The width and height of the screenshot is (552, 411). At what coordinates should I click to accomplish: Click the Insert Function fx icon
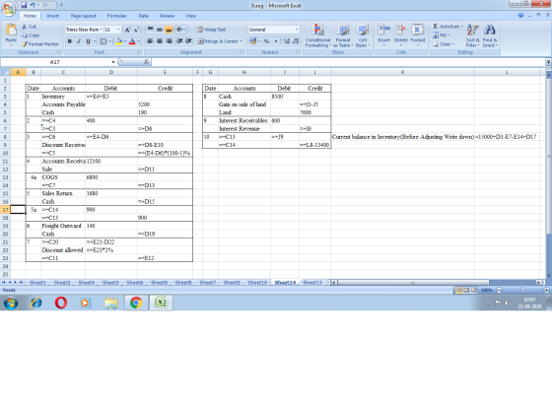146,62
